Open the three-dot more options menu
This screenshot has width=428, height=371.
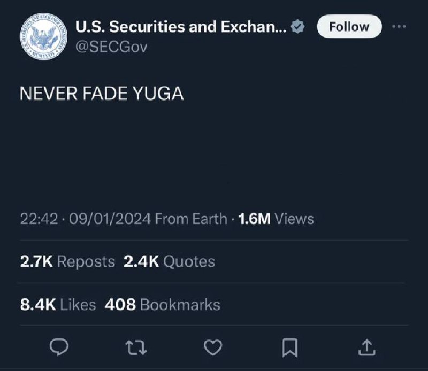click(399, 26)
